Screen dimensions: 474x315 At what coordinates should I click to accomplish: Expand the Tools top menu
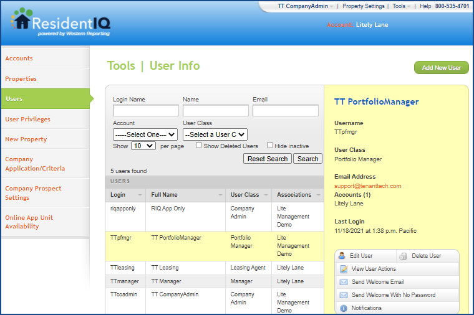[x=402, y=6]
